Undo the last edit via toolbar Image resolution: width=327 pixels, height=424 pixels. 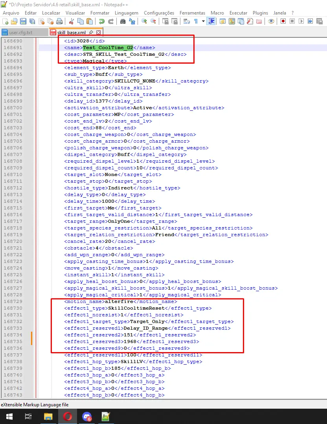(x=102, y=21)
